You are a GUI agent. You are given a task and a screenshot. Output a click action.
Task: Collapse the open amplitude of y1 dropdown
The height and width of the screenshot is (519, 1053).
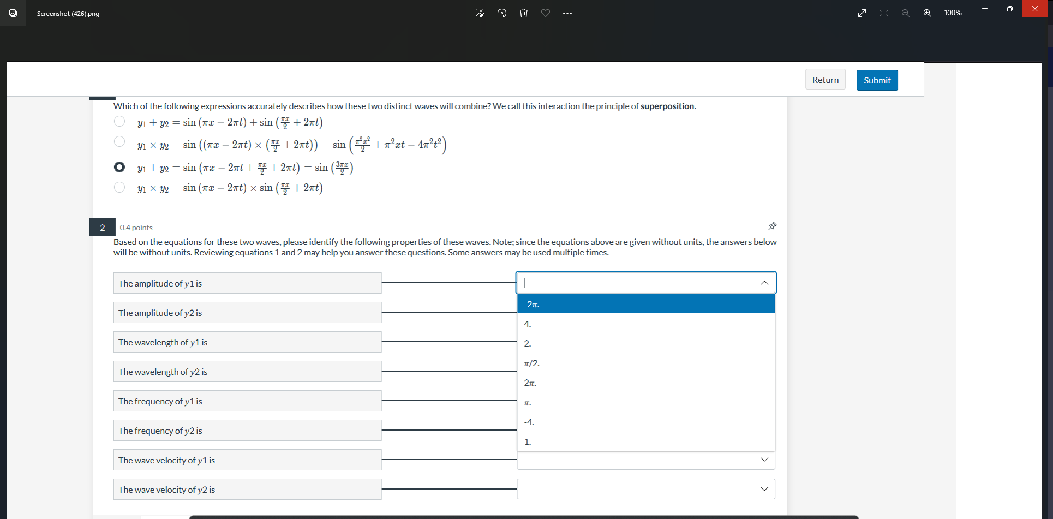[764, 283]
